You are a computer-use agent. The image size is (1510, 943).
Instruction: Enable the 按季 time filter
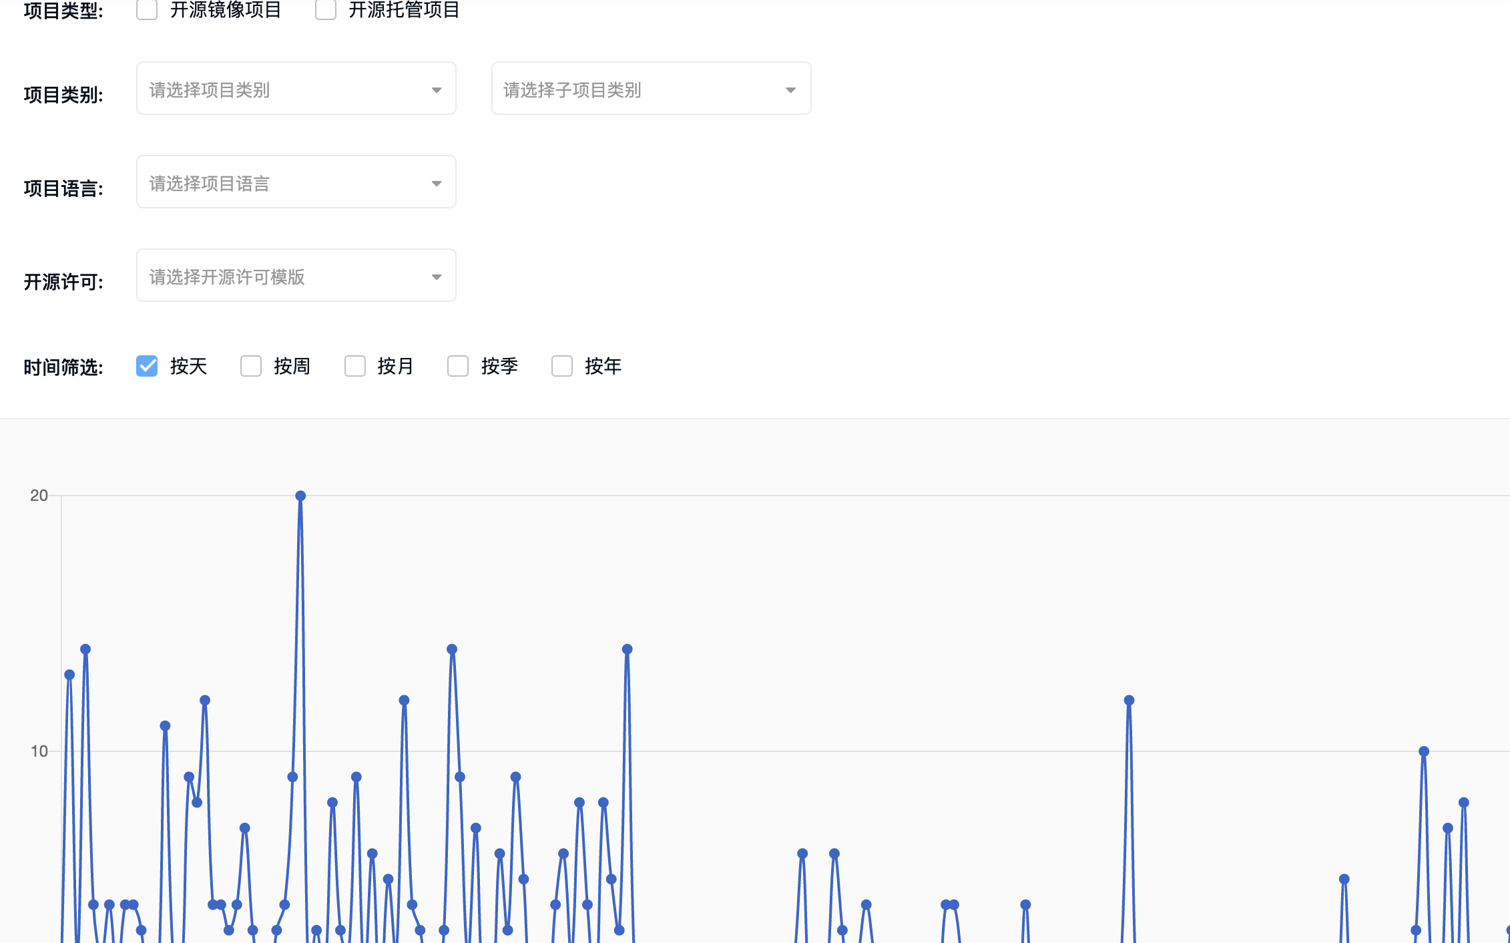(458, 366)
